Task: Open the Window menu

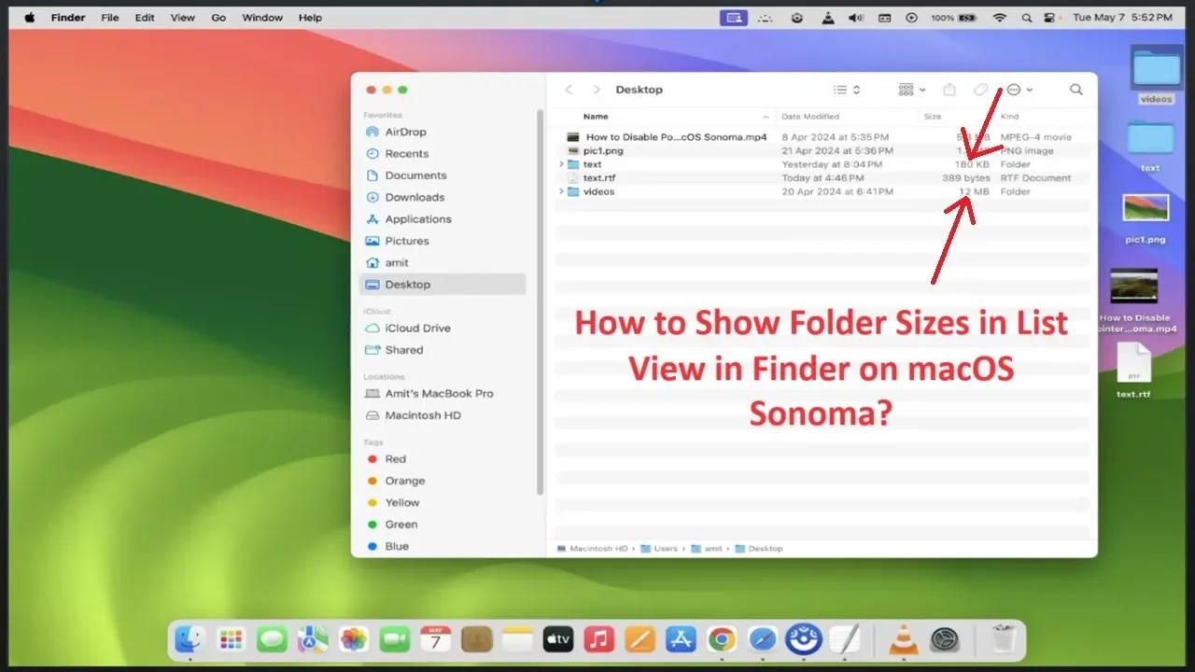Action: pyautogui.click(x=262, y=18)
